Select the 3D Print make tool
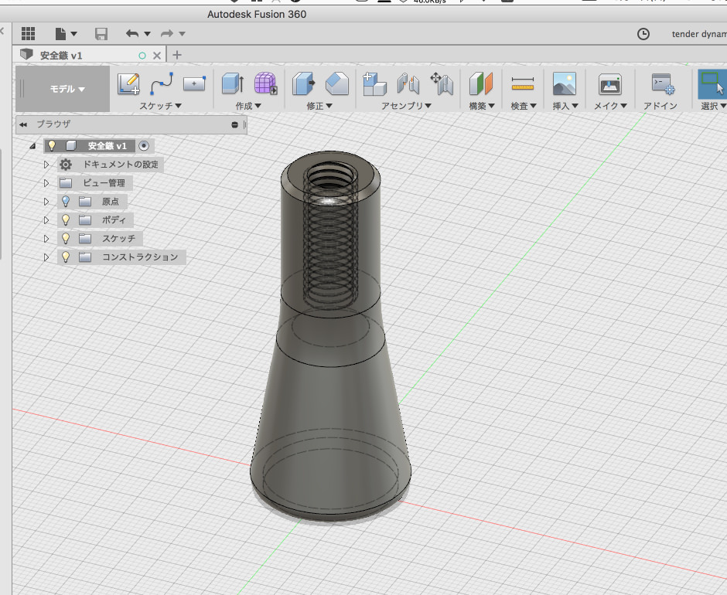This screenshot has height=595, width=727. [609, 84]
